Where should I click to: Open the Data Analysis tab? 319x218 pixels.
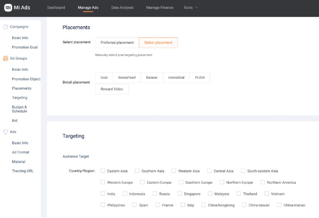(122, 8)
